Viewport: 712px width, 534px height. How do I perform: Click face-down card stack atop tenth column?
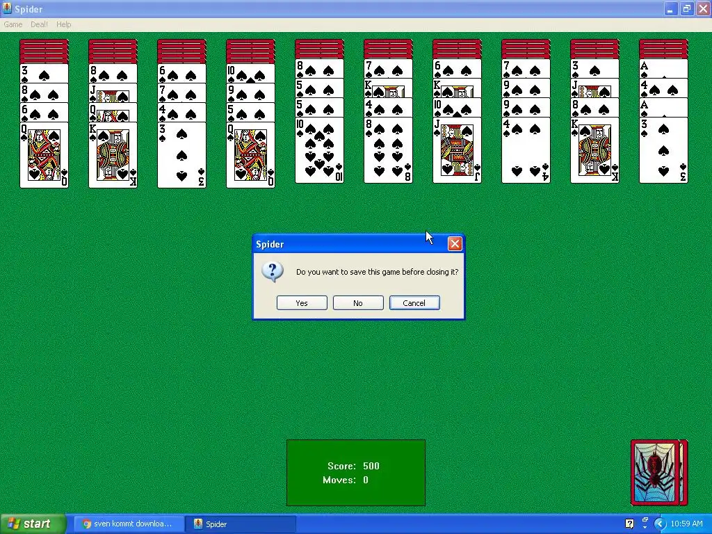coord(663,49)
